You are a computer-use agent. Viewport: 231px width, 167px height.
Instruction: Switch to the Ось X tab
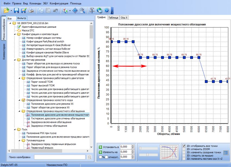tap(124, 17)
